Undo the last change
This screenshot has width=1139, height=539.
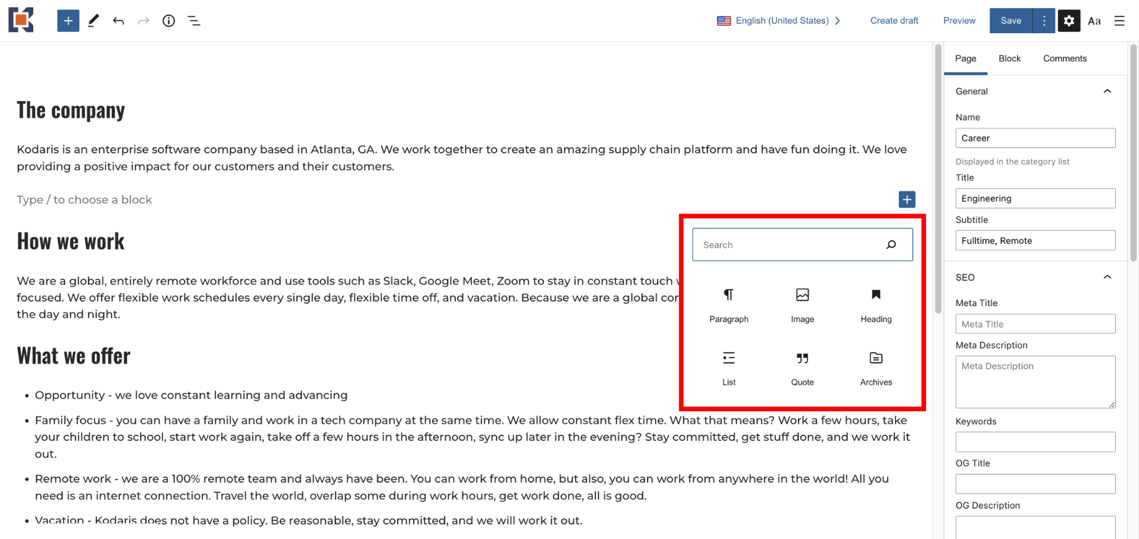coord(118,21)
